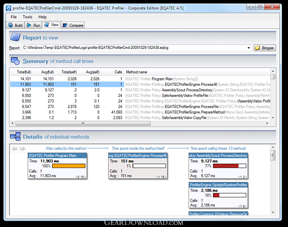
Task: Select the IAssemblyVisitor.Profil row
Action: [140, 101]
